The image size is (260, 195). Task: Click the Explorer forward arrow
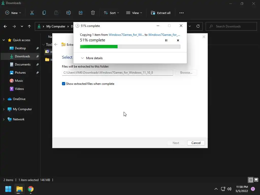(14, 26)
